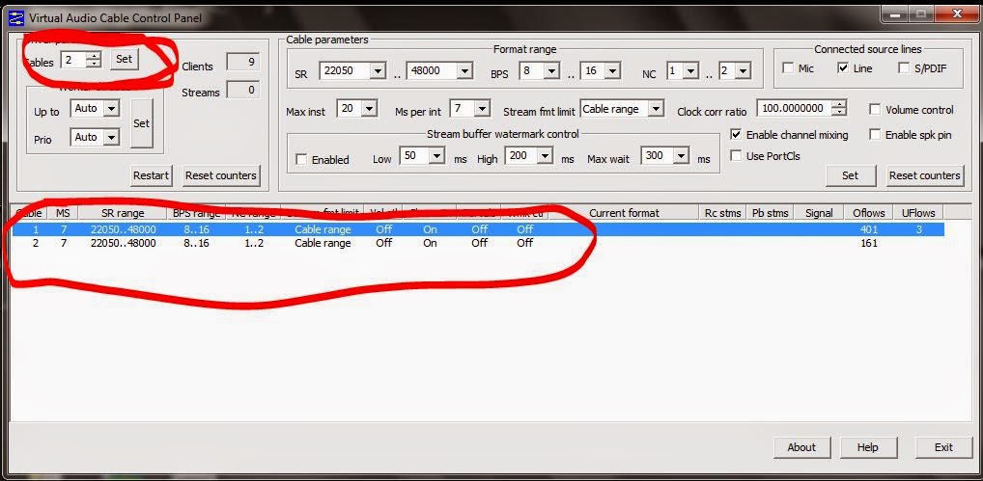Viewport: 983px width, 481px height.
Task: Toggle Enable channel mixing checkbox
Action: click(x=736, y=135)
